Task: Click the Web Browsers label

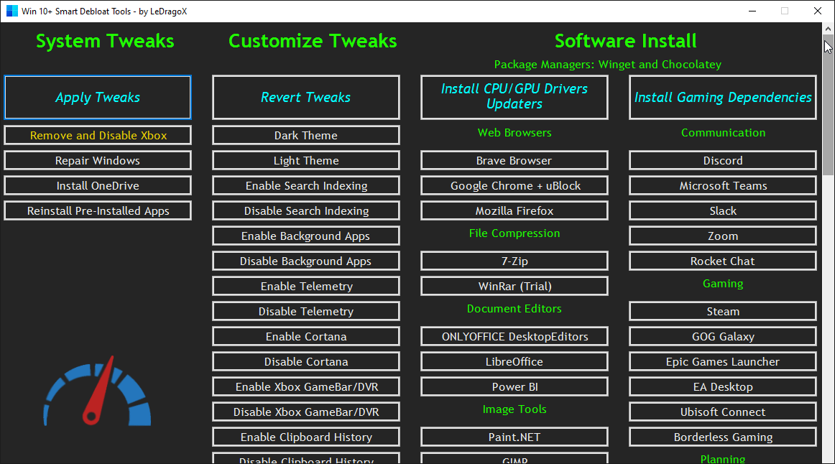Action: 515,132
